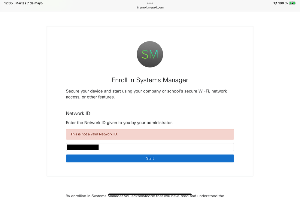300x197 pixels.
Task: Tap the enroll.meraki.com address bar
Action: coord(150,8)
